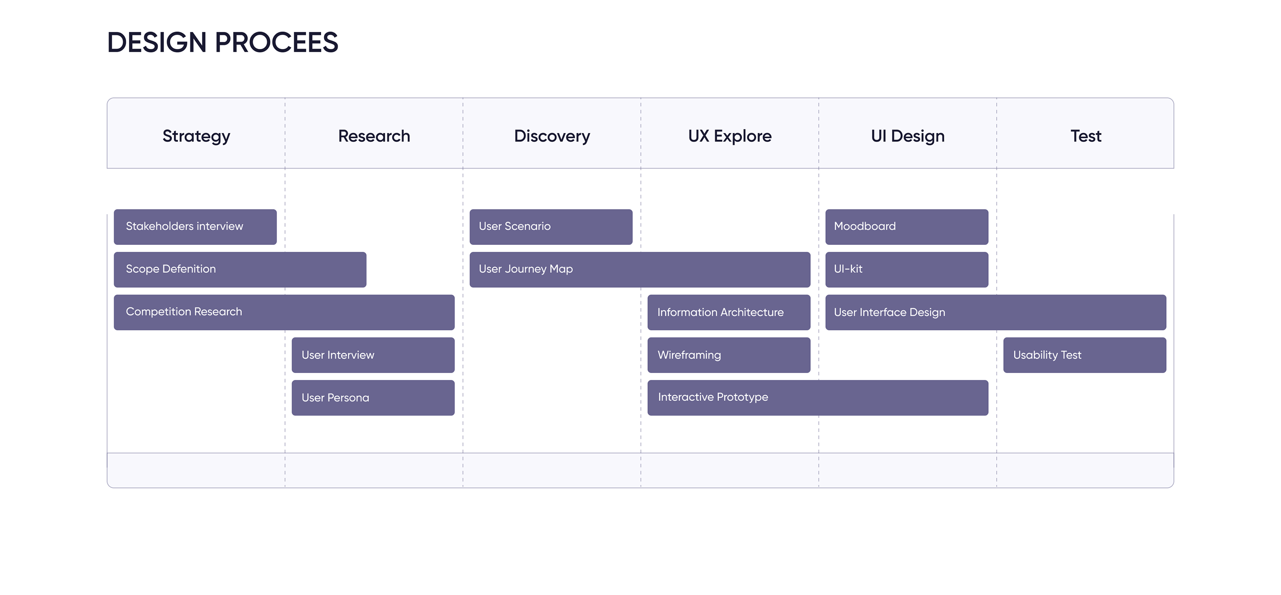
Task: Click the Stakeholders interview bar
Action: [195, 227]
